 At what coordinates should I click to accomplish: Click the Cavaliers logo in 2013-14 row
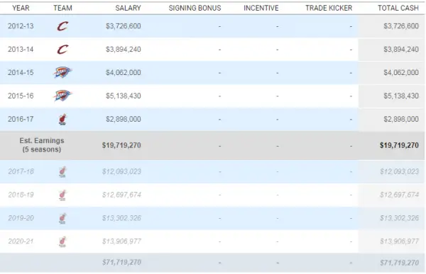tap(62, 50)
